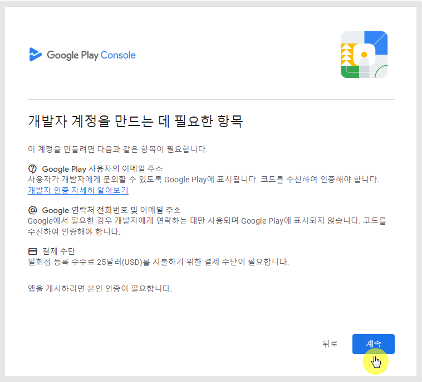Screen dimensions: 422x382
Task: Click the blue 계속 (Continue) button
Action: click(374, 344)
